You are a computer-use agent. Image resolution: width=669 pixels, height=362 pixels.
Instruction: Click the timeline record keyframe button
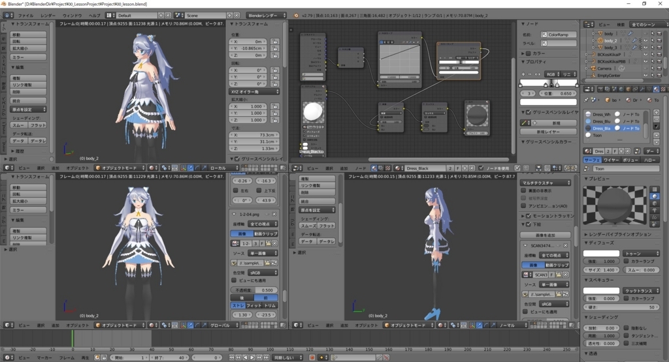(x=312, y=357)
